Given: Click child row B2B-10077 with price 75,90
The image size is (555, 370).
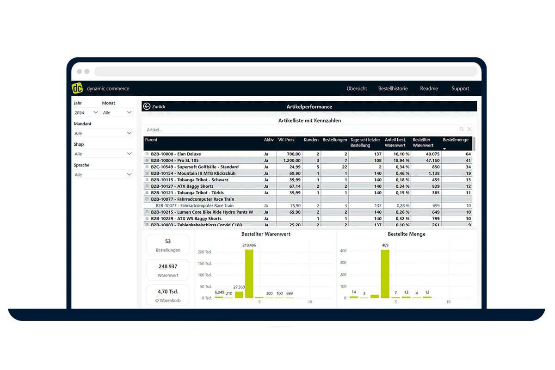Looking at the screenshot, I should click(x=308, y=206).
